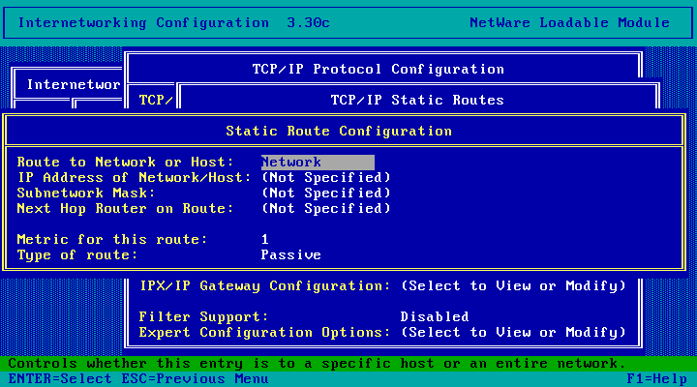This screenshot has width=697, height=387.
Task: Toggle Filter Support Disabled value
Action: [x=435, y=316]
